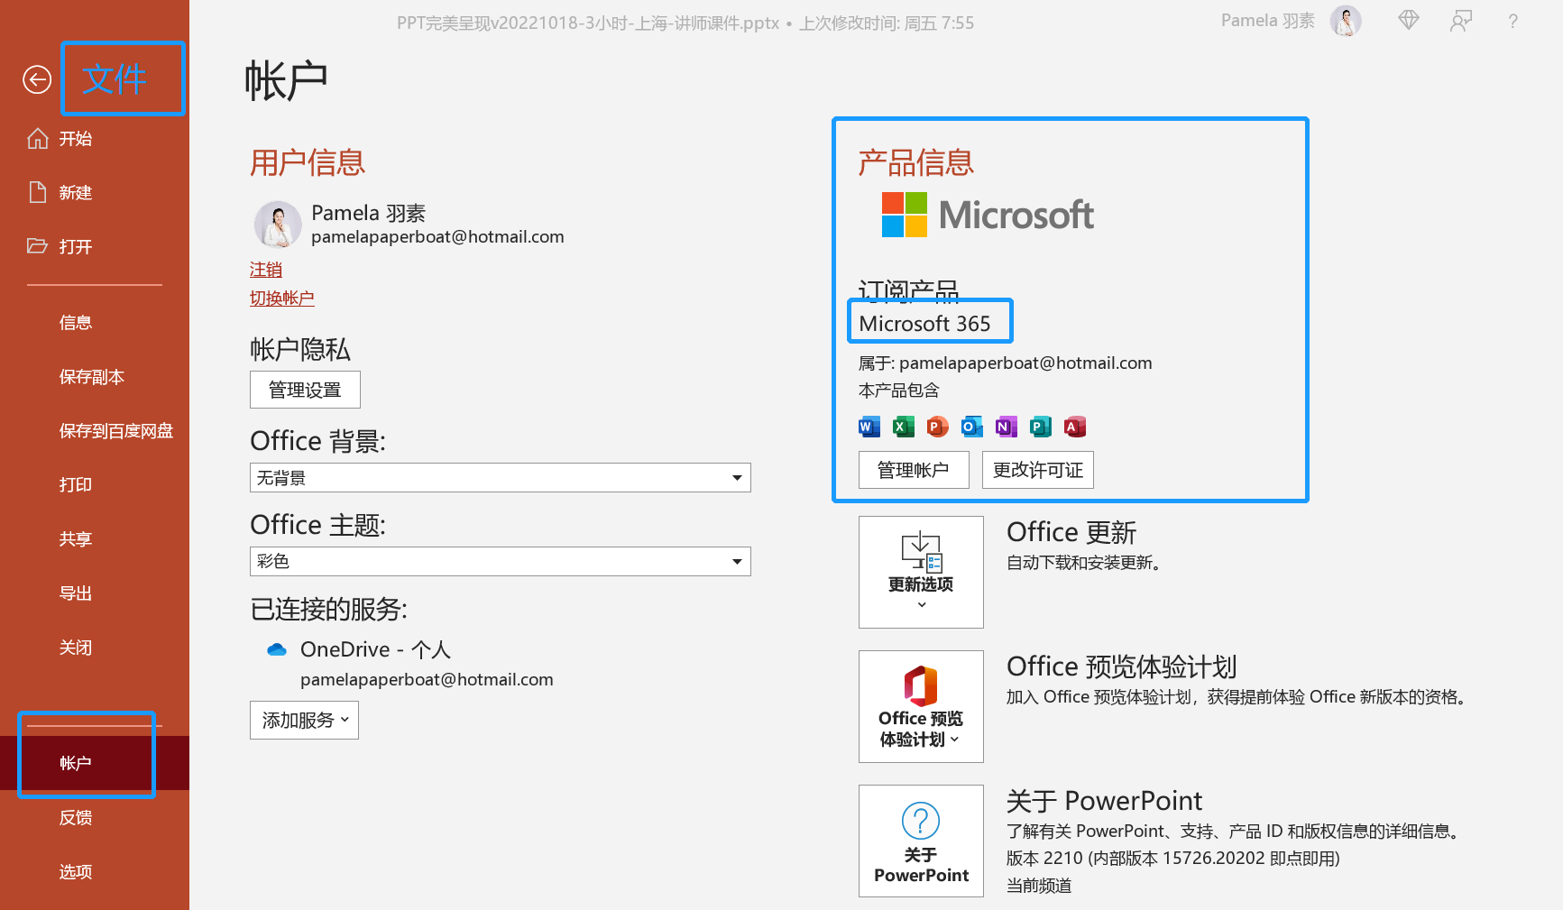
Task: Select 保存到百度网盘 in the sidebar
Action: point(115,430)
